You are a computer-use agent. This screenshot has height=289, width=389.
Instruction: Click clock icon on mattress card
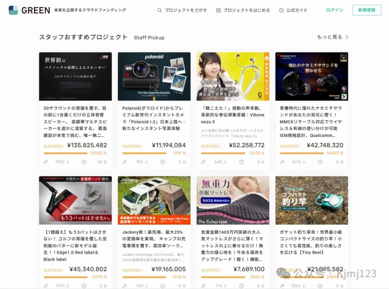pyautogui.click(x=241, y=286)
